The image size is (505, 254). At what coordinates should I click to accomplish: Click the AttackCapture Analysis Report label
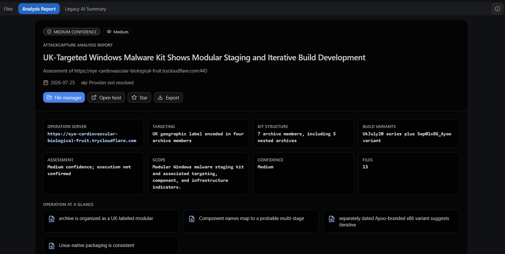(x=78, y=45)
